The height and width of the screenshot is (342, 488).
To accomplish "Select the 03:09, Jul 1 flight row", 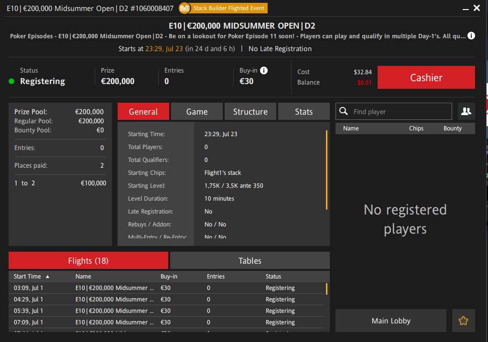I will point(167,288).
